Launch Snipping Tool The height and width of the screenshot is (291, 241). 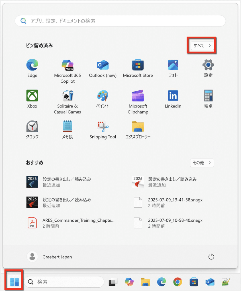click(x=103, y=130)
